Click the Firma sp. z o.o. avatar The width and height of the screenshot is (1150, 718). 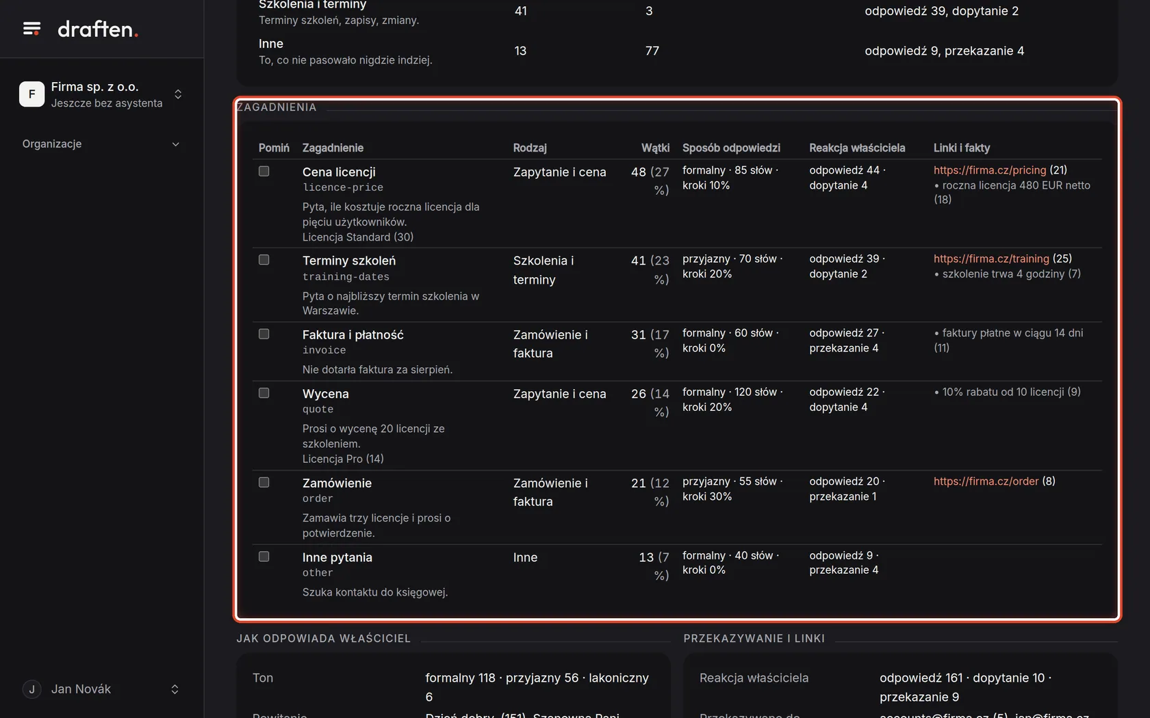[31, 94]
